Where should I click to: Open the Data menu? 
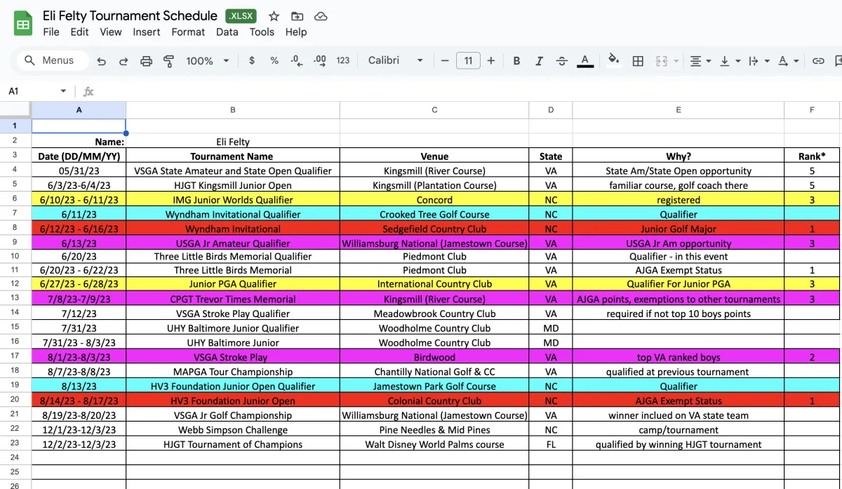coord(227,32)
